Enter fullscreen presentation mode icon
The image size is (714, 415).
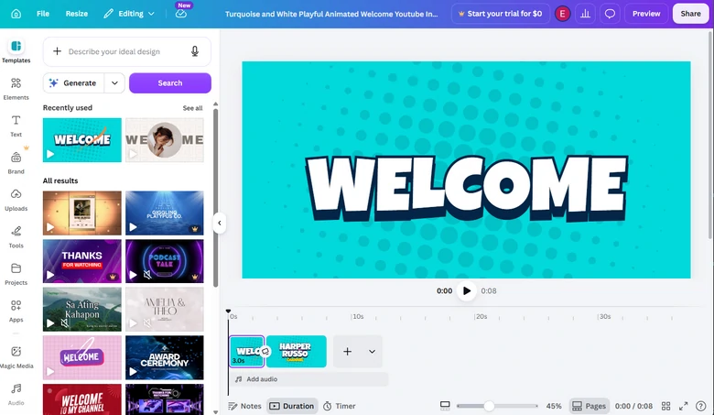[x=683, y=406]
